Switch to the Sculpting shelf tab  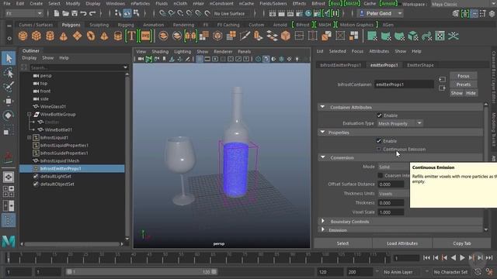pos(99,25)
